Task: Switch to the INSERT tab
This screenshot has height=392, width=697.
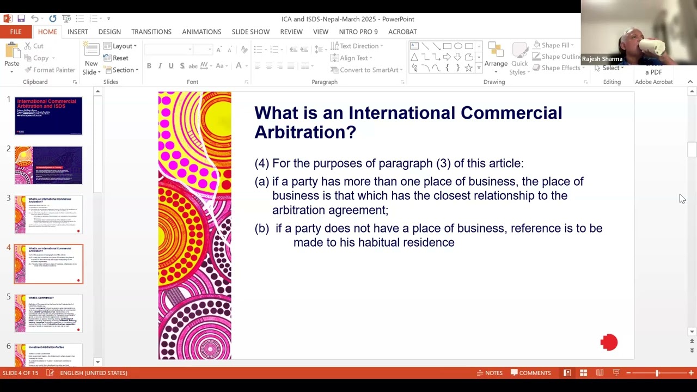Action: (x=77, y=32)
